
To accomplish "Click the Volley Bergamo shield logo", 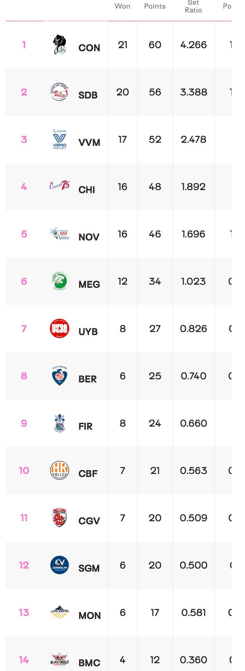I will tap(59, 376).
